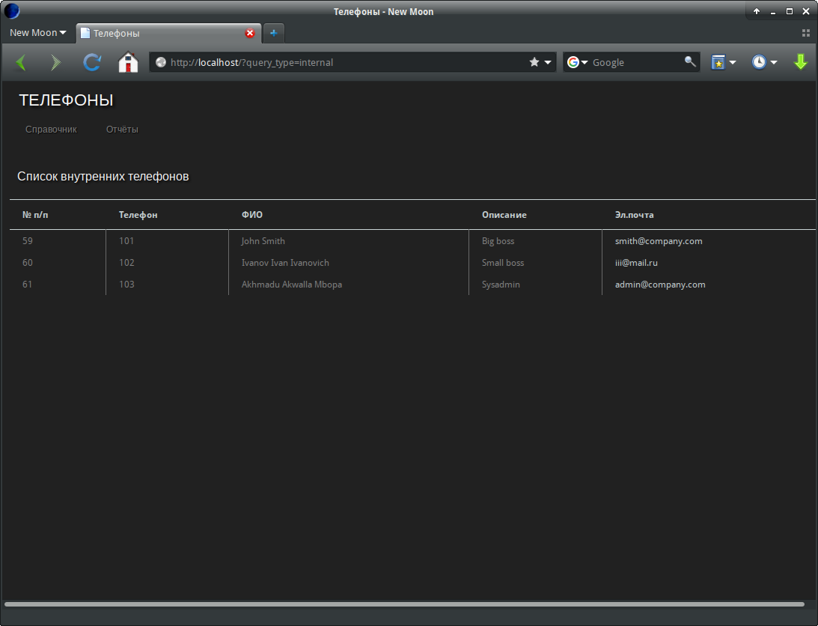Open the bookmarks toolbar button
818x626 pixels.
pos(718,62)
